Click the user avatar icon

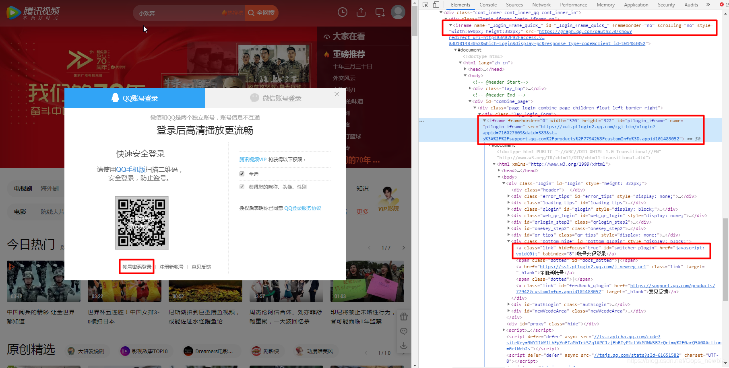398,12
